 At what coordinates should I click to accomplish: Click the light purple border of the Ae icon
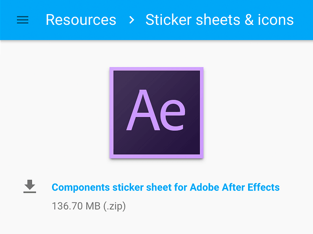(x=156, y=69)
